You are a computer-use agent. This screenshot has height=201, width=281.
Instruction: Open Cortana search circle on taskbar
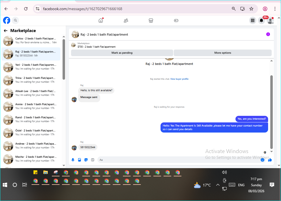tap(15, 185)
